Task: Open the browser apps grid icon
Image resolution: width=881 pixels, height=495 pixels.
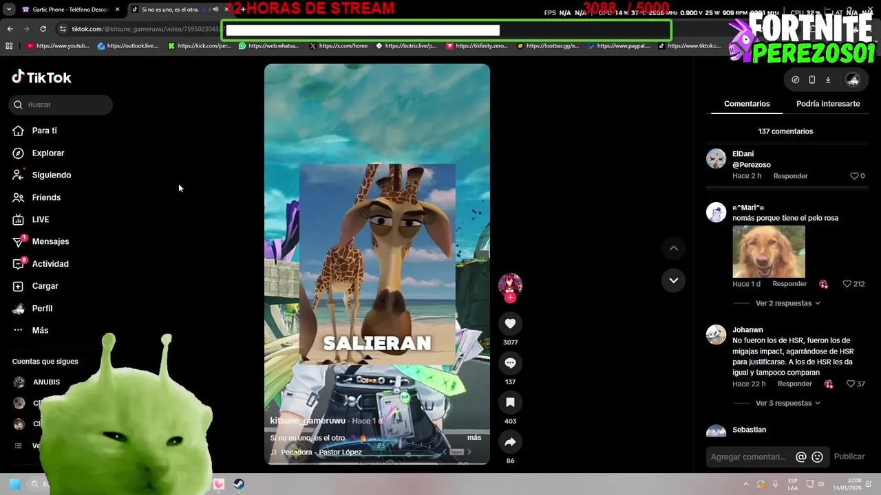Action: (9, 46)
